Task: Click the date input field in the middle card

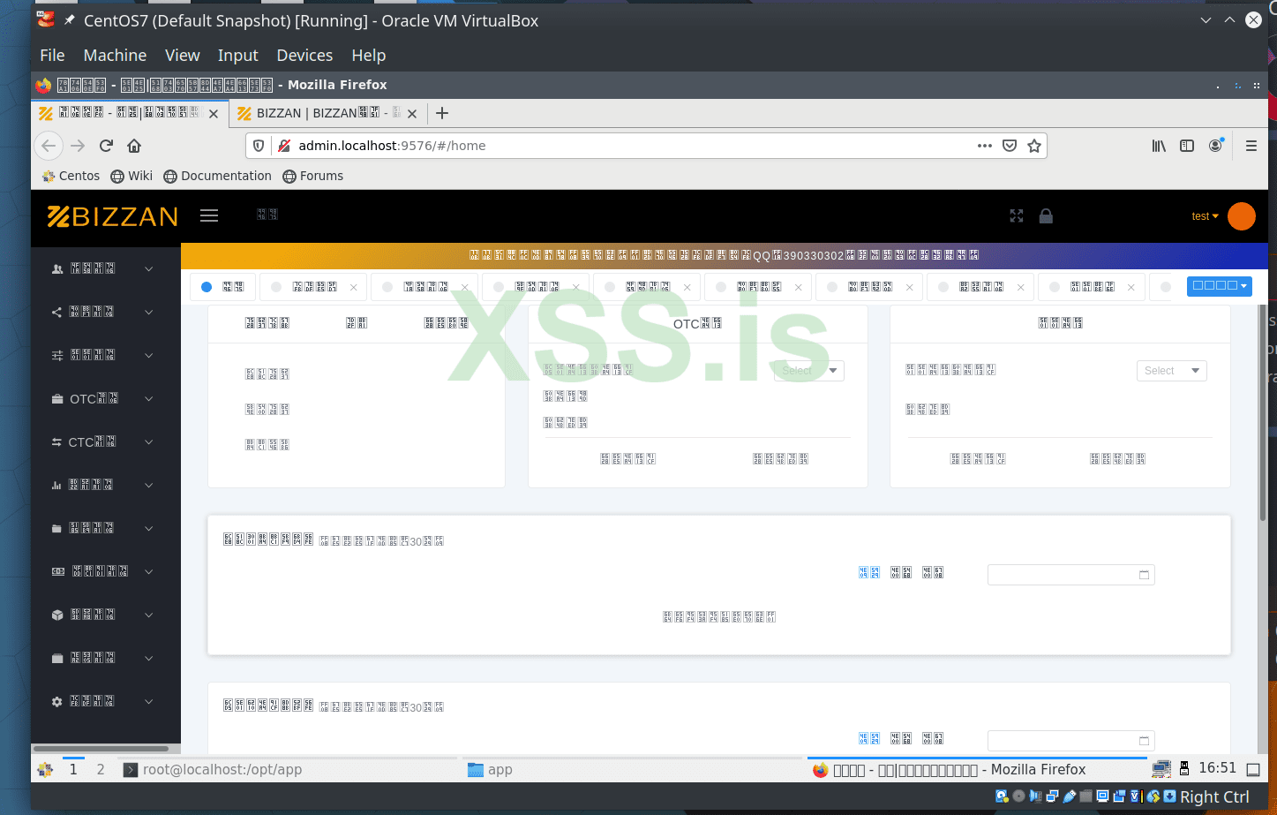Action: 1070,574
